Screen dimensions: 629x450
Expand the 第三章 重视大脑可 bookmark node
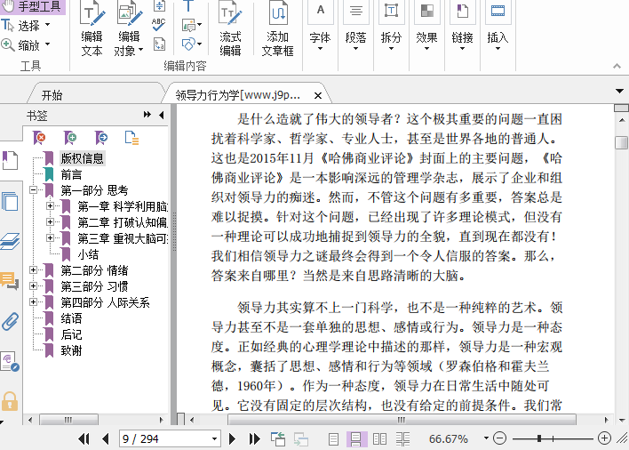(x=50, y=238)
